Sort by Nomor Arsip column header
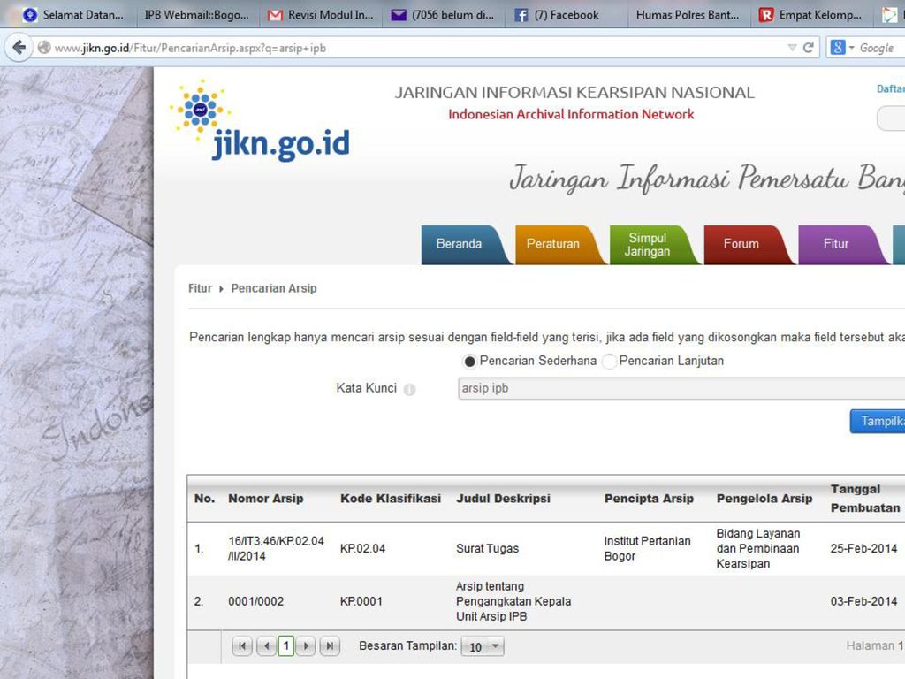 265,499
